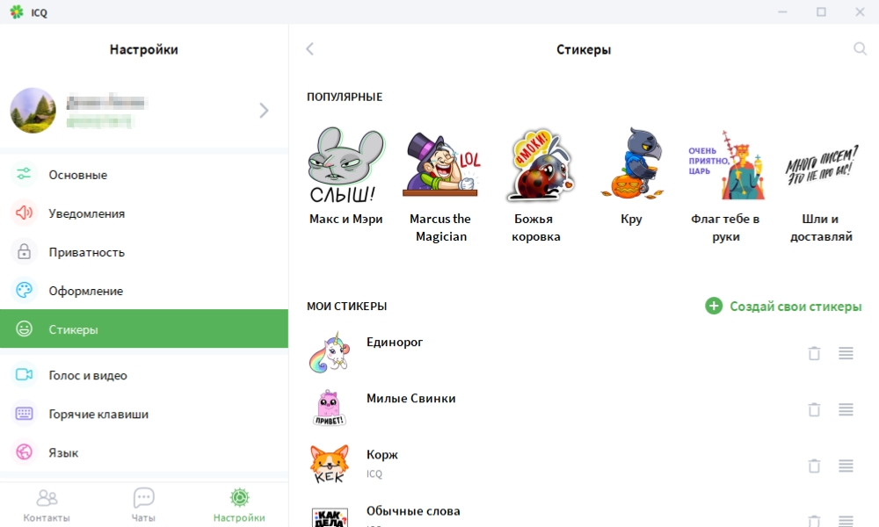
Task: Open Приватность settings section
Action: [144, 252]
